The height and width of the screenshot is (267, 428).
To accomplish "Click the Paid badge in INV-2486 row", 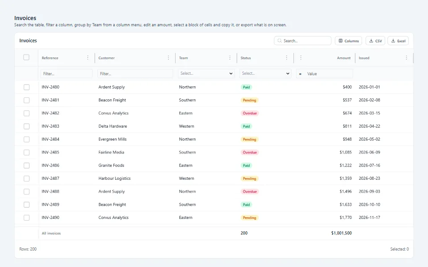I will (246, 166).
